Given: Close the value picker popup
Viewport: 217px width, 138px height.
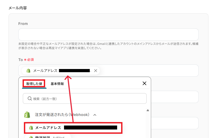Looking at the screenshot, I should (x=144, y=83).
